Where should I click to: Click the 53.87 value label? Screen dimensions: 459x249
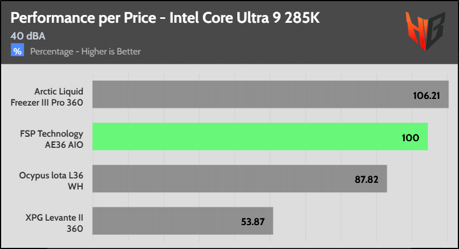[253, 222]
